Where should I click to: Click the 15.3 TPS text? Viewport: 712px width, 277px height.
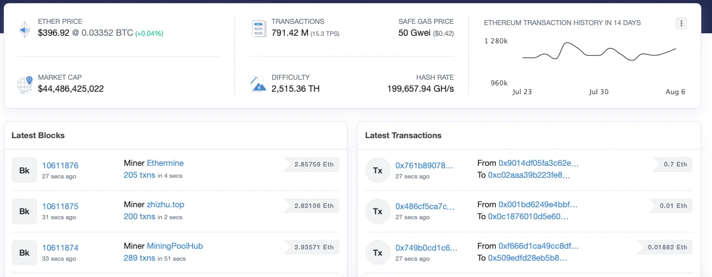click(325, 33)
